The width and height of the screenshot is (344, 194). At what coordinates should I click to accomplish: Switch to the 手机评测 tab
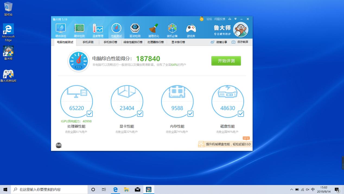pos(88,42)
